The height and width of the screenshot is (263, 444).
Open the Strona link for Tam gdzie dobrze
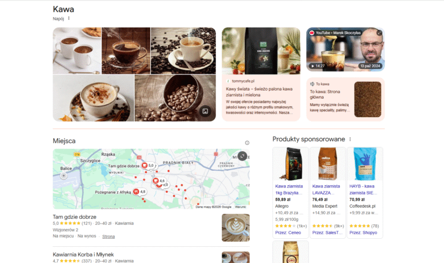click(109, 236)
